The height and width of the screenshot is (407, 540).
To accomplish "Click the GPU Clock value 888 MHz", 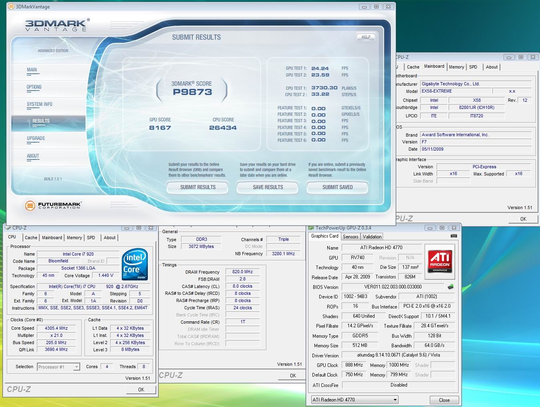I will pos(354,365).
